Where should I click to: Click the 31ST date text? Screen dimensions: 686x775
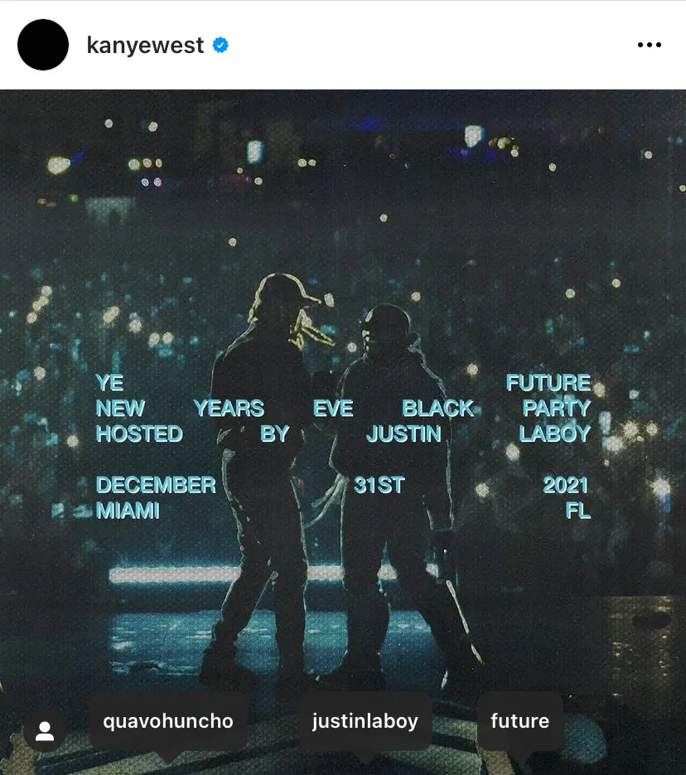(x=379, y=485)
